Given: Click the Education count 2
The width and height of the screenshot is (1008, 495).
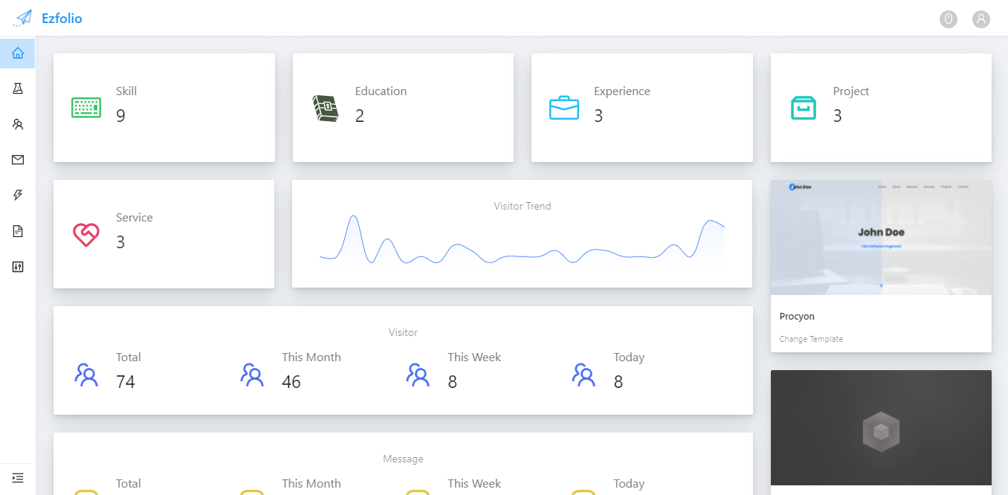Looking at the screenshot, I should pos(360,116).
